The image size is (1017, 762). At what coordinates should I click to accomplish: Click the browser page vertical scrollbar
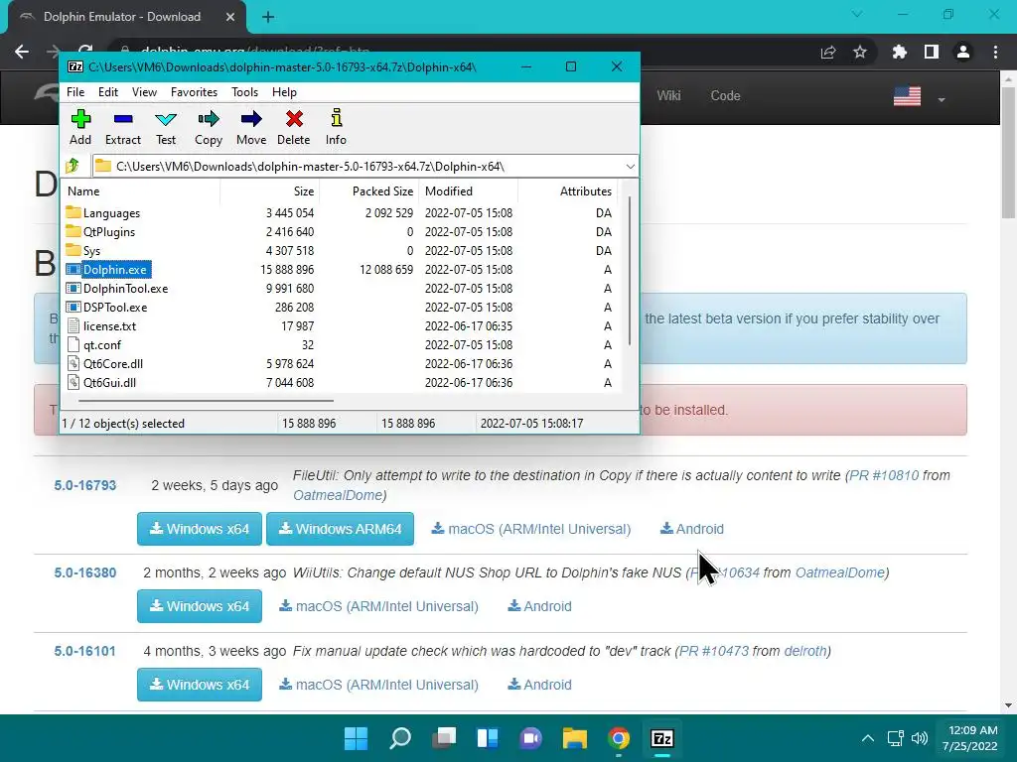pos(1008,152)
